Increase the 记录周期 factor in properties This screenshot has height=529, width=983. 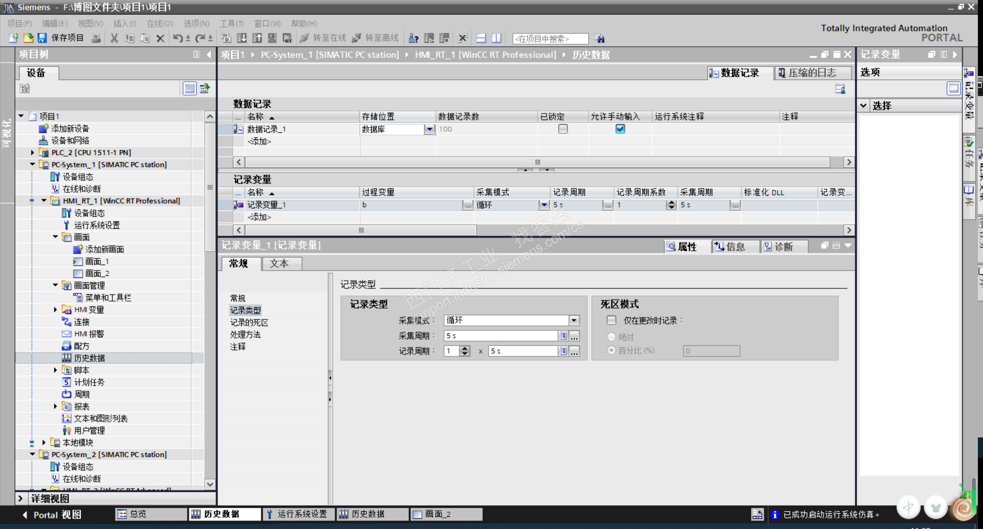coord(465,348)
